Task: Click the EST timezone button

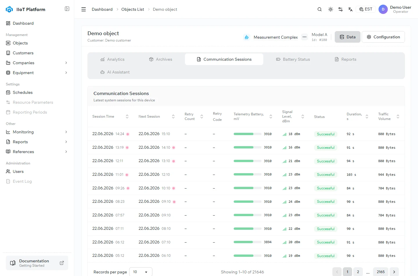Action: [x=366, y=9]
